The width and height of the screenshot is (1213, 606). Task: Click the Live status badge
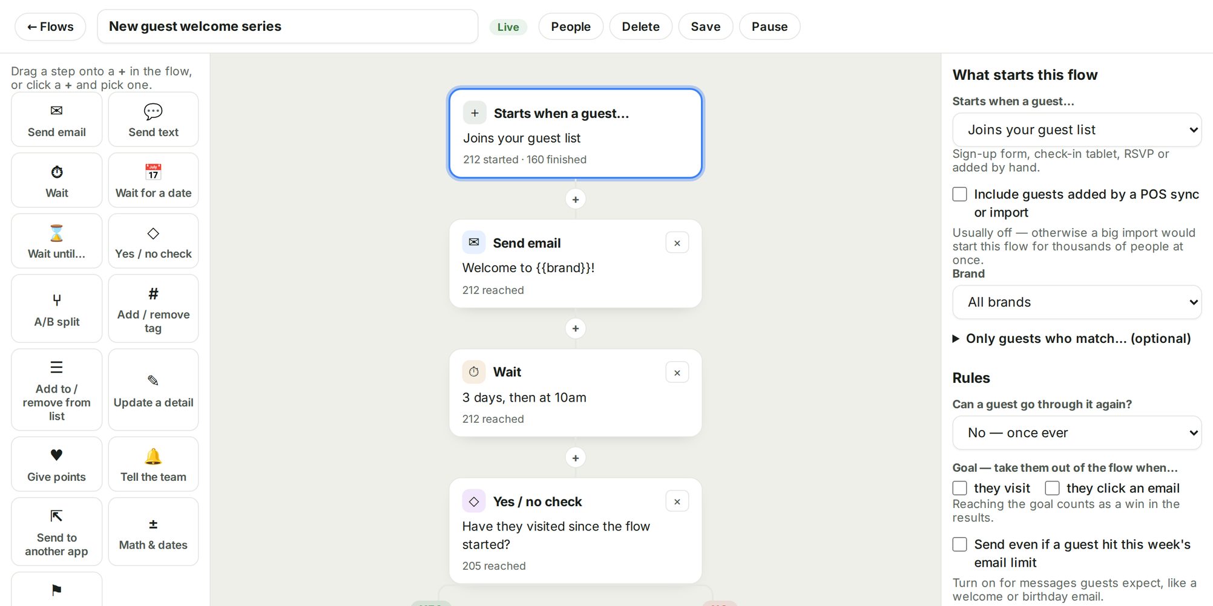(x=508, y=27)
